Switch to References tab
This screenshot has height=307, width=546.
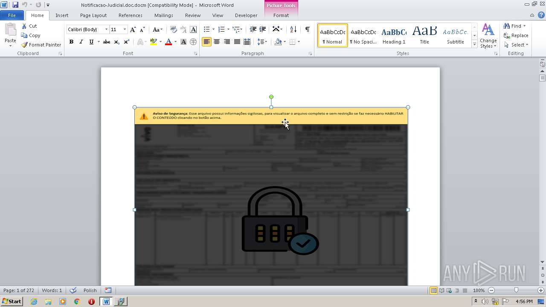[x=131, y=15]
